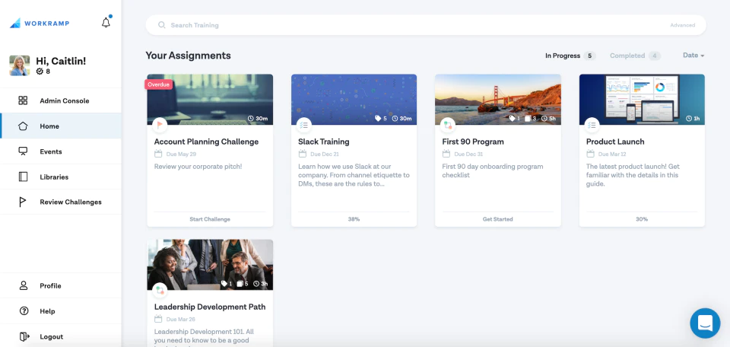Image resolution: width=730 pixels, height=347 pixels.
Task: Open Profile from the sidebar
Action: pos(61,285)
